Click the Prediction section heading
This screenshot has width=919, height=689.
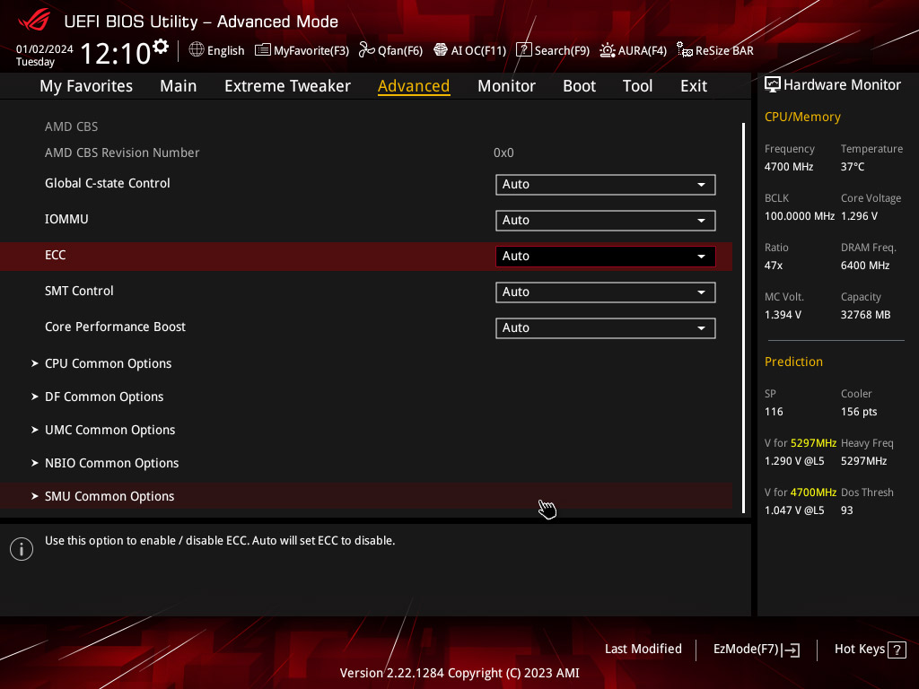(793, 362)
